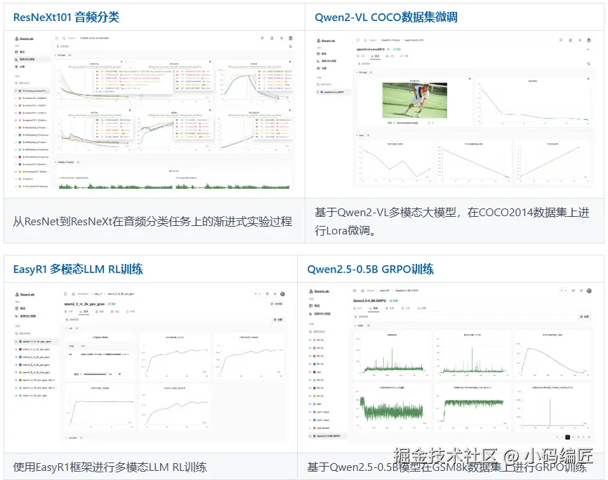Click the SwanLab logo in the ResNeXt101 screenshot
The width and height of the screenshot is (608, 480).
(24, 39)
